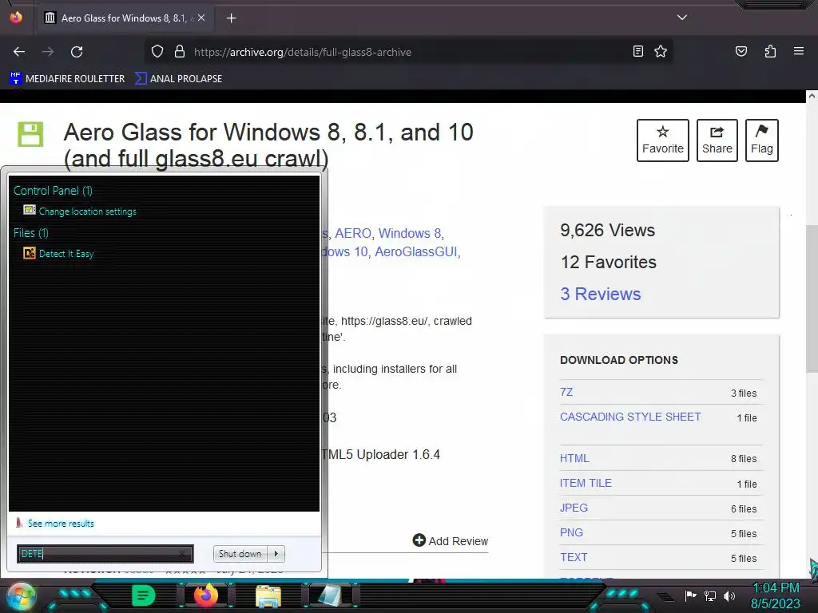Click the scrollbar up arrow
This screenshot has height=613, width=818.
pos(812,96)
